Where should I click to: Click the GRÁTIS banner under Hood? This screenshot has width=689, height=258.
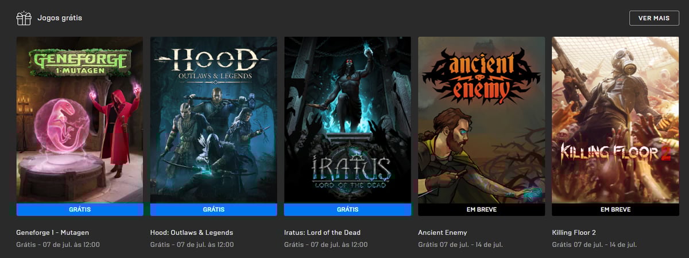(214, 209)
